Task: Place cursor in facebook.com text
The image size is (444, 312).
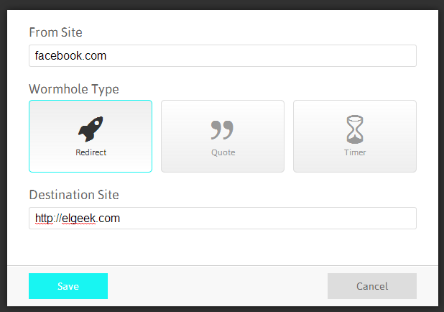Action: coord(70,55)
